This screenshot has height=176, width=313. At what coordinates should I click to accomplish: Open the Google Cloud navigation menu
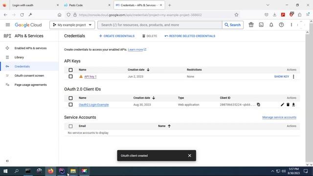8,25
